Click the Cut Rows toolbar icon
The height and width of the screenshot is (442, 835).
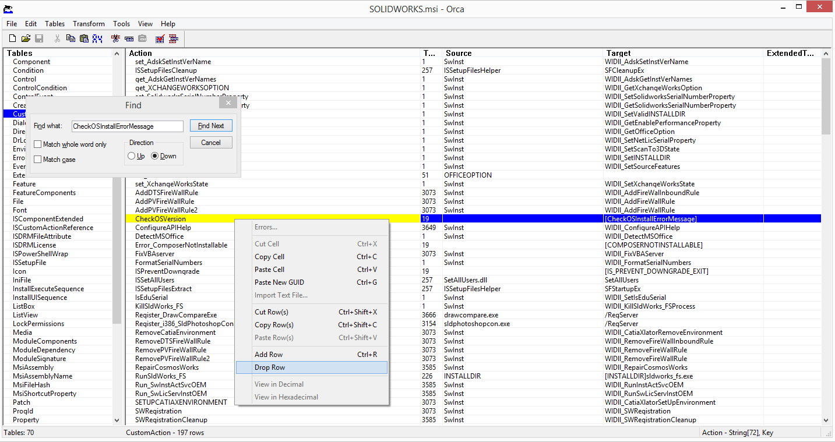pyautogui.click(x=115, y=38)
